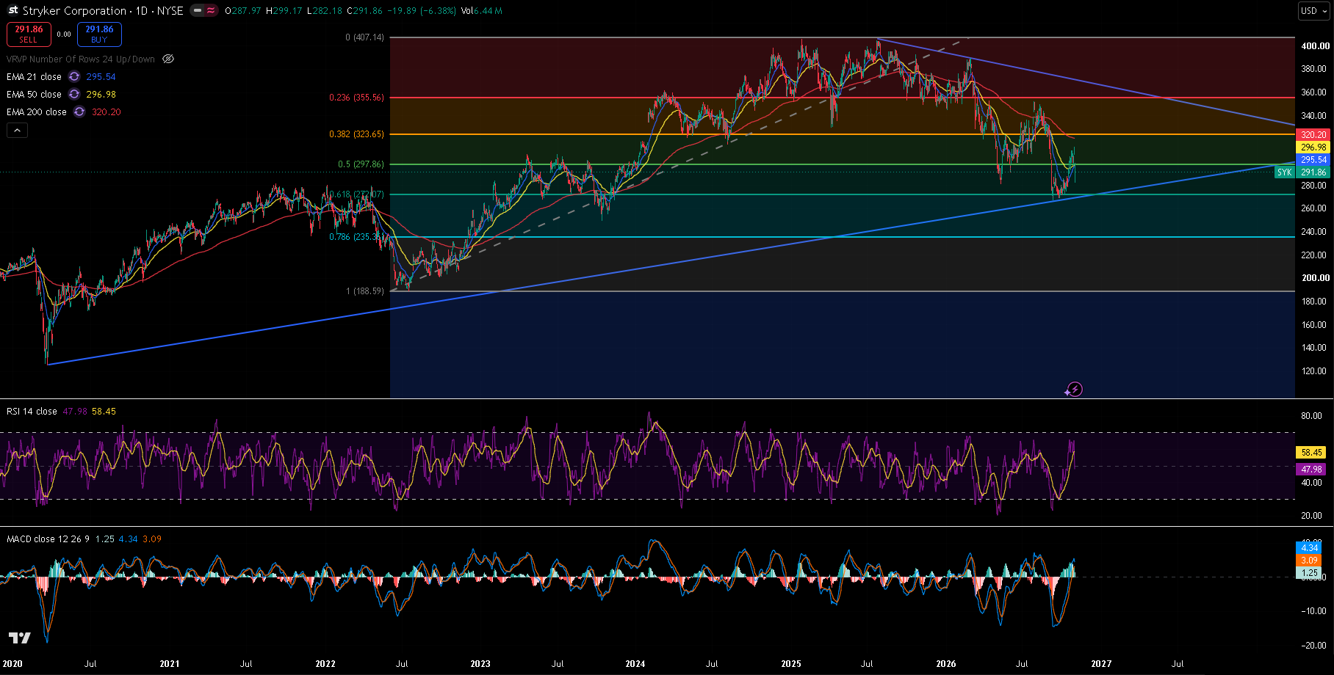Select the RSI 14 close pane legend
Screen dimensions: 1334x675
[32, 411]
